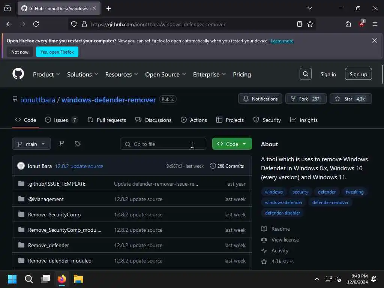Open the main branch selector dropdown

pos(31,144)
